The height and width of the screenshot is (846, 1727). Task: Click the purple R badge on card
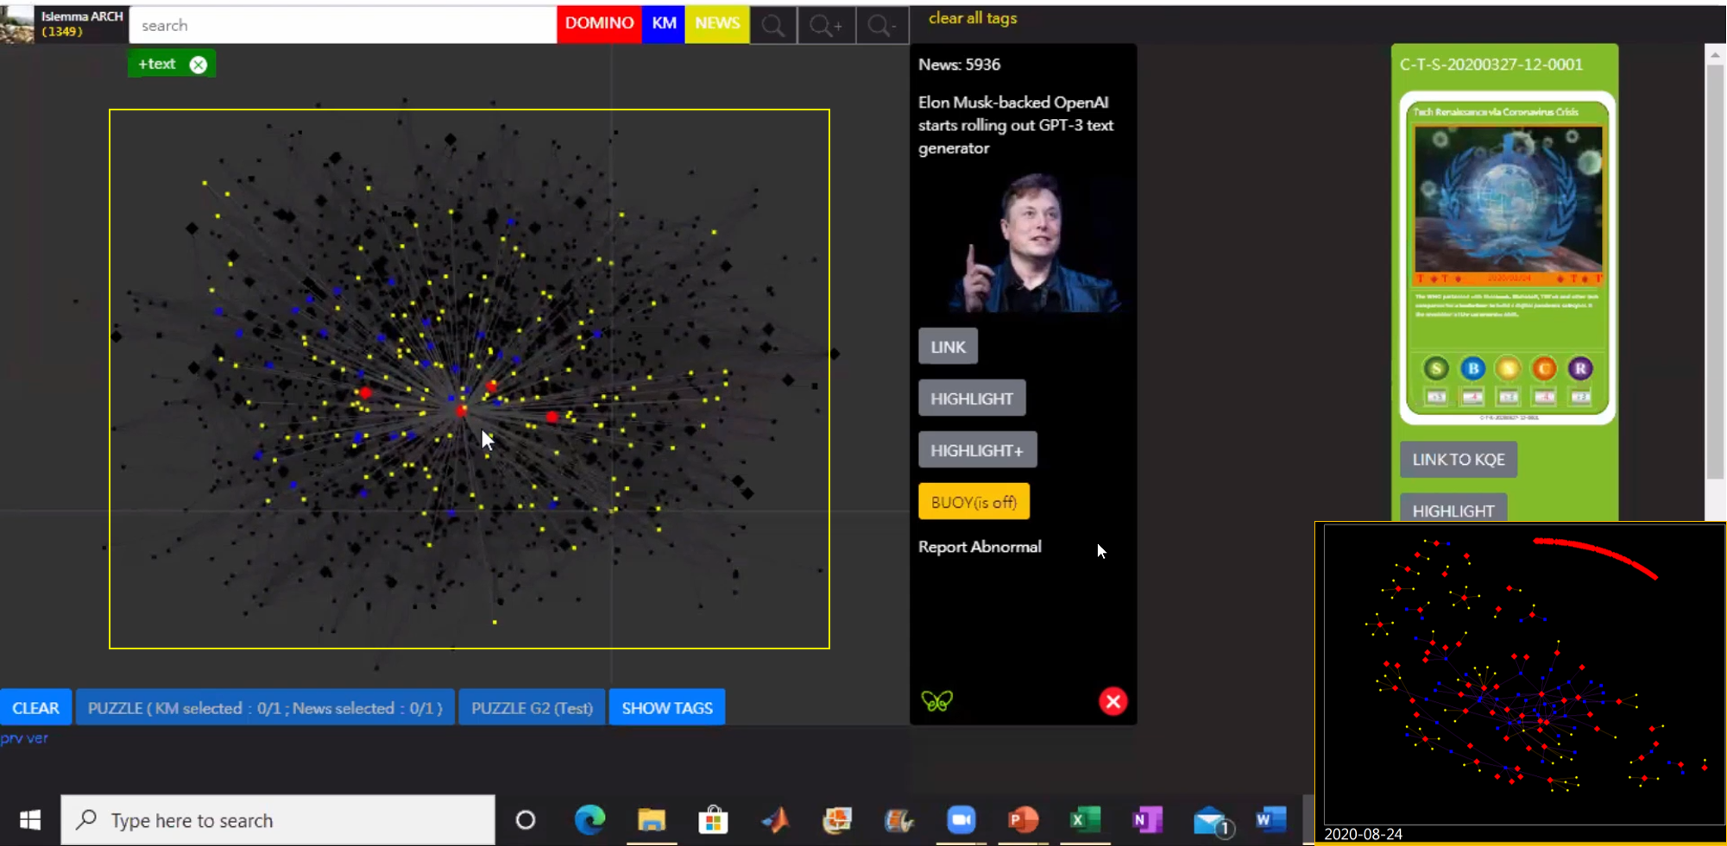pyautogui.click(x=1580, y=369)
